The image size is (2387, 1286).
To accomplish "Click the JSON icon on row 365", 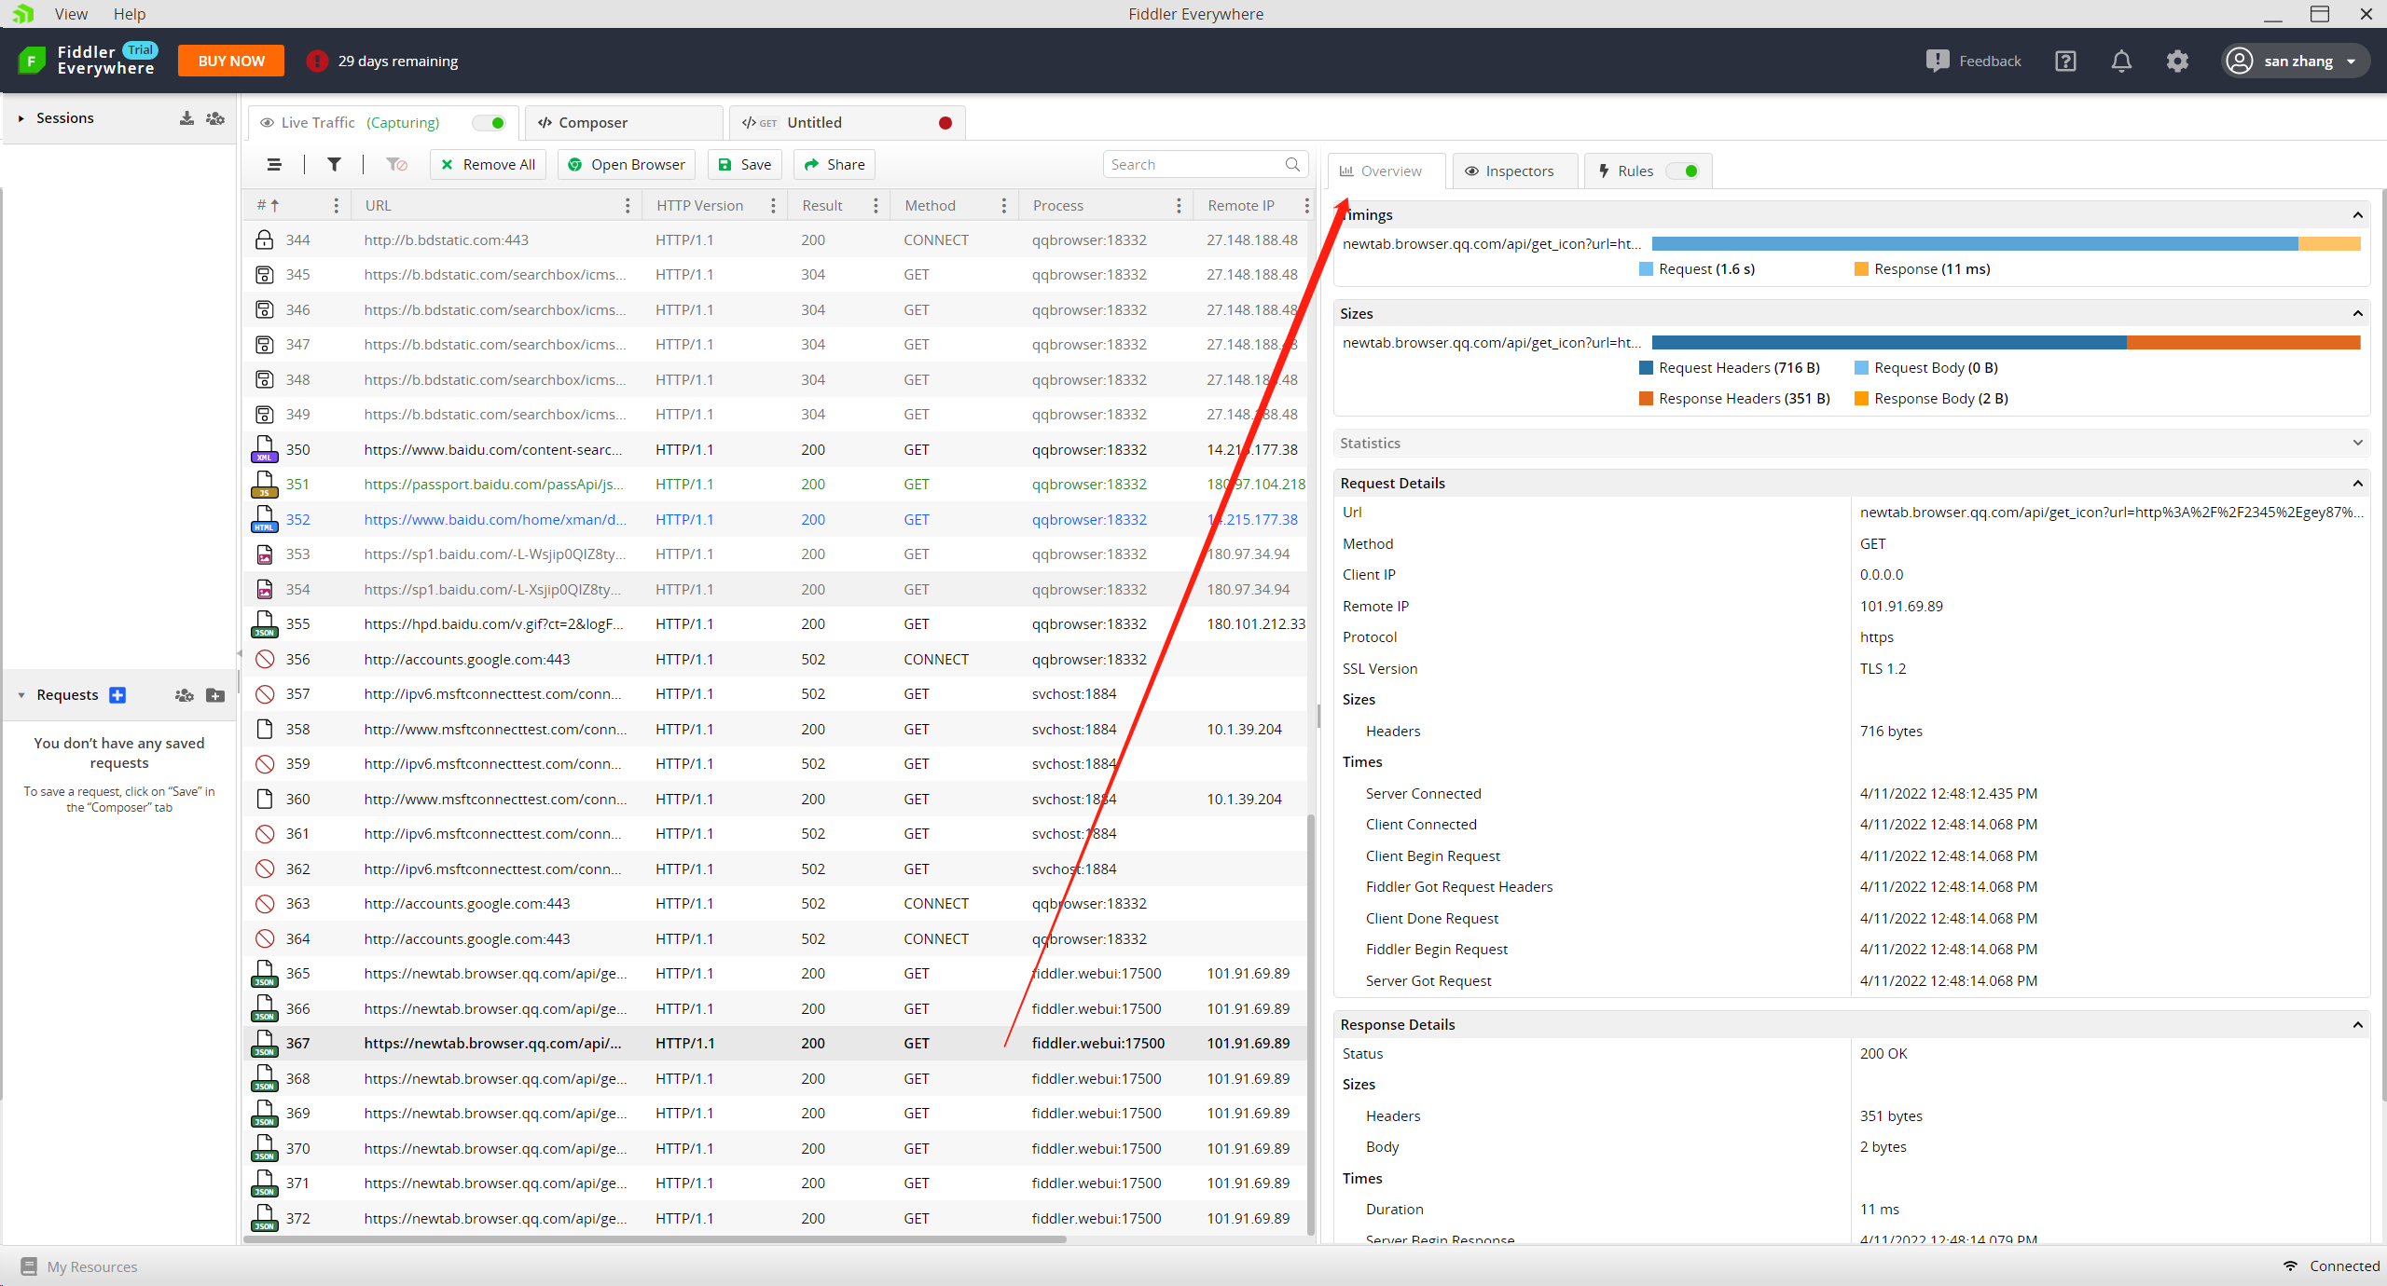I will 265,974.
